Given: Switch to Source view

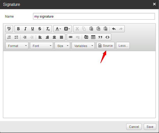Looking at the screenshot, I should [105, 46].
